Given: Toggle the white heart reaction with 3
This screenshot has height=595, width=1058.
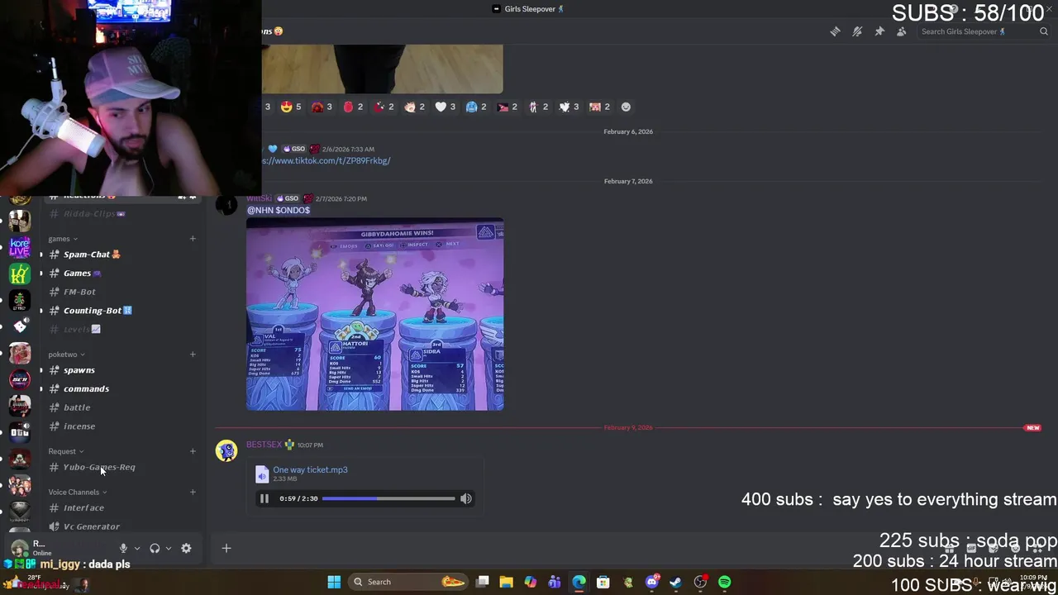Looking at the screenshot, I should pyautogui.click(x=446, y=107).
